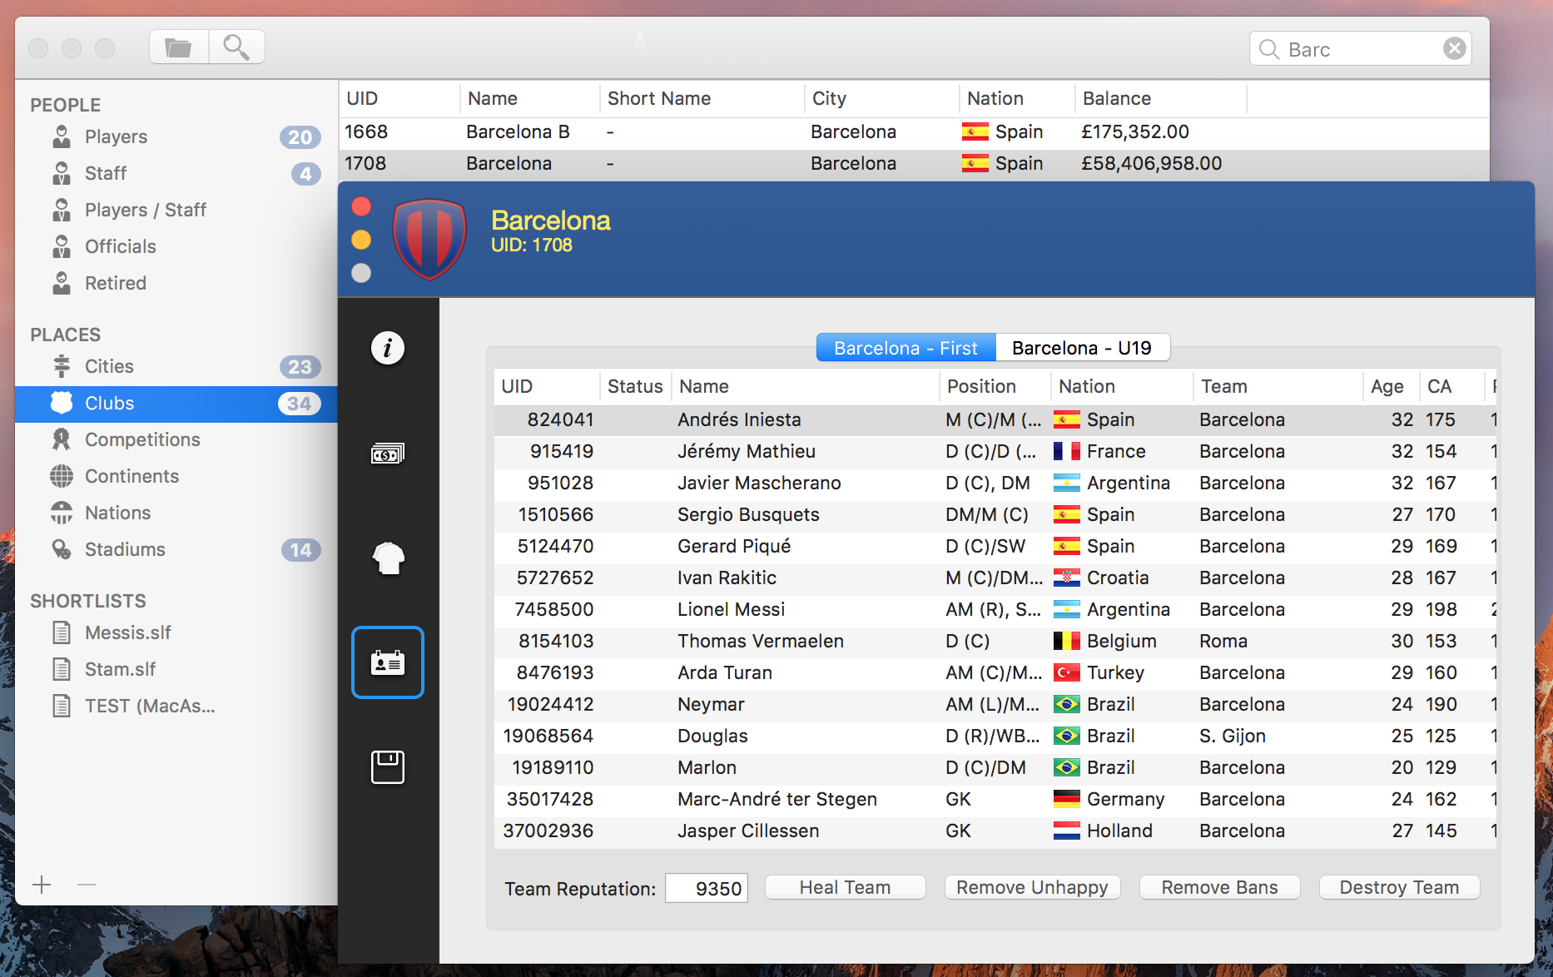Select Players in the sidebar
This screenshot has height=977, width=1553.
click(x=176, y=136)
